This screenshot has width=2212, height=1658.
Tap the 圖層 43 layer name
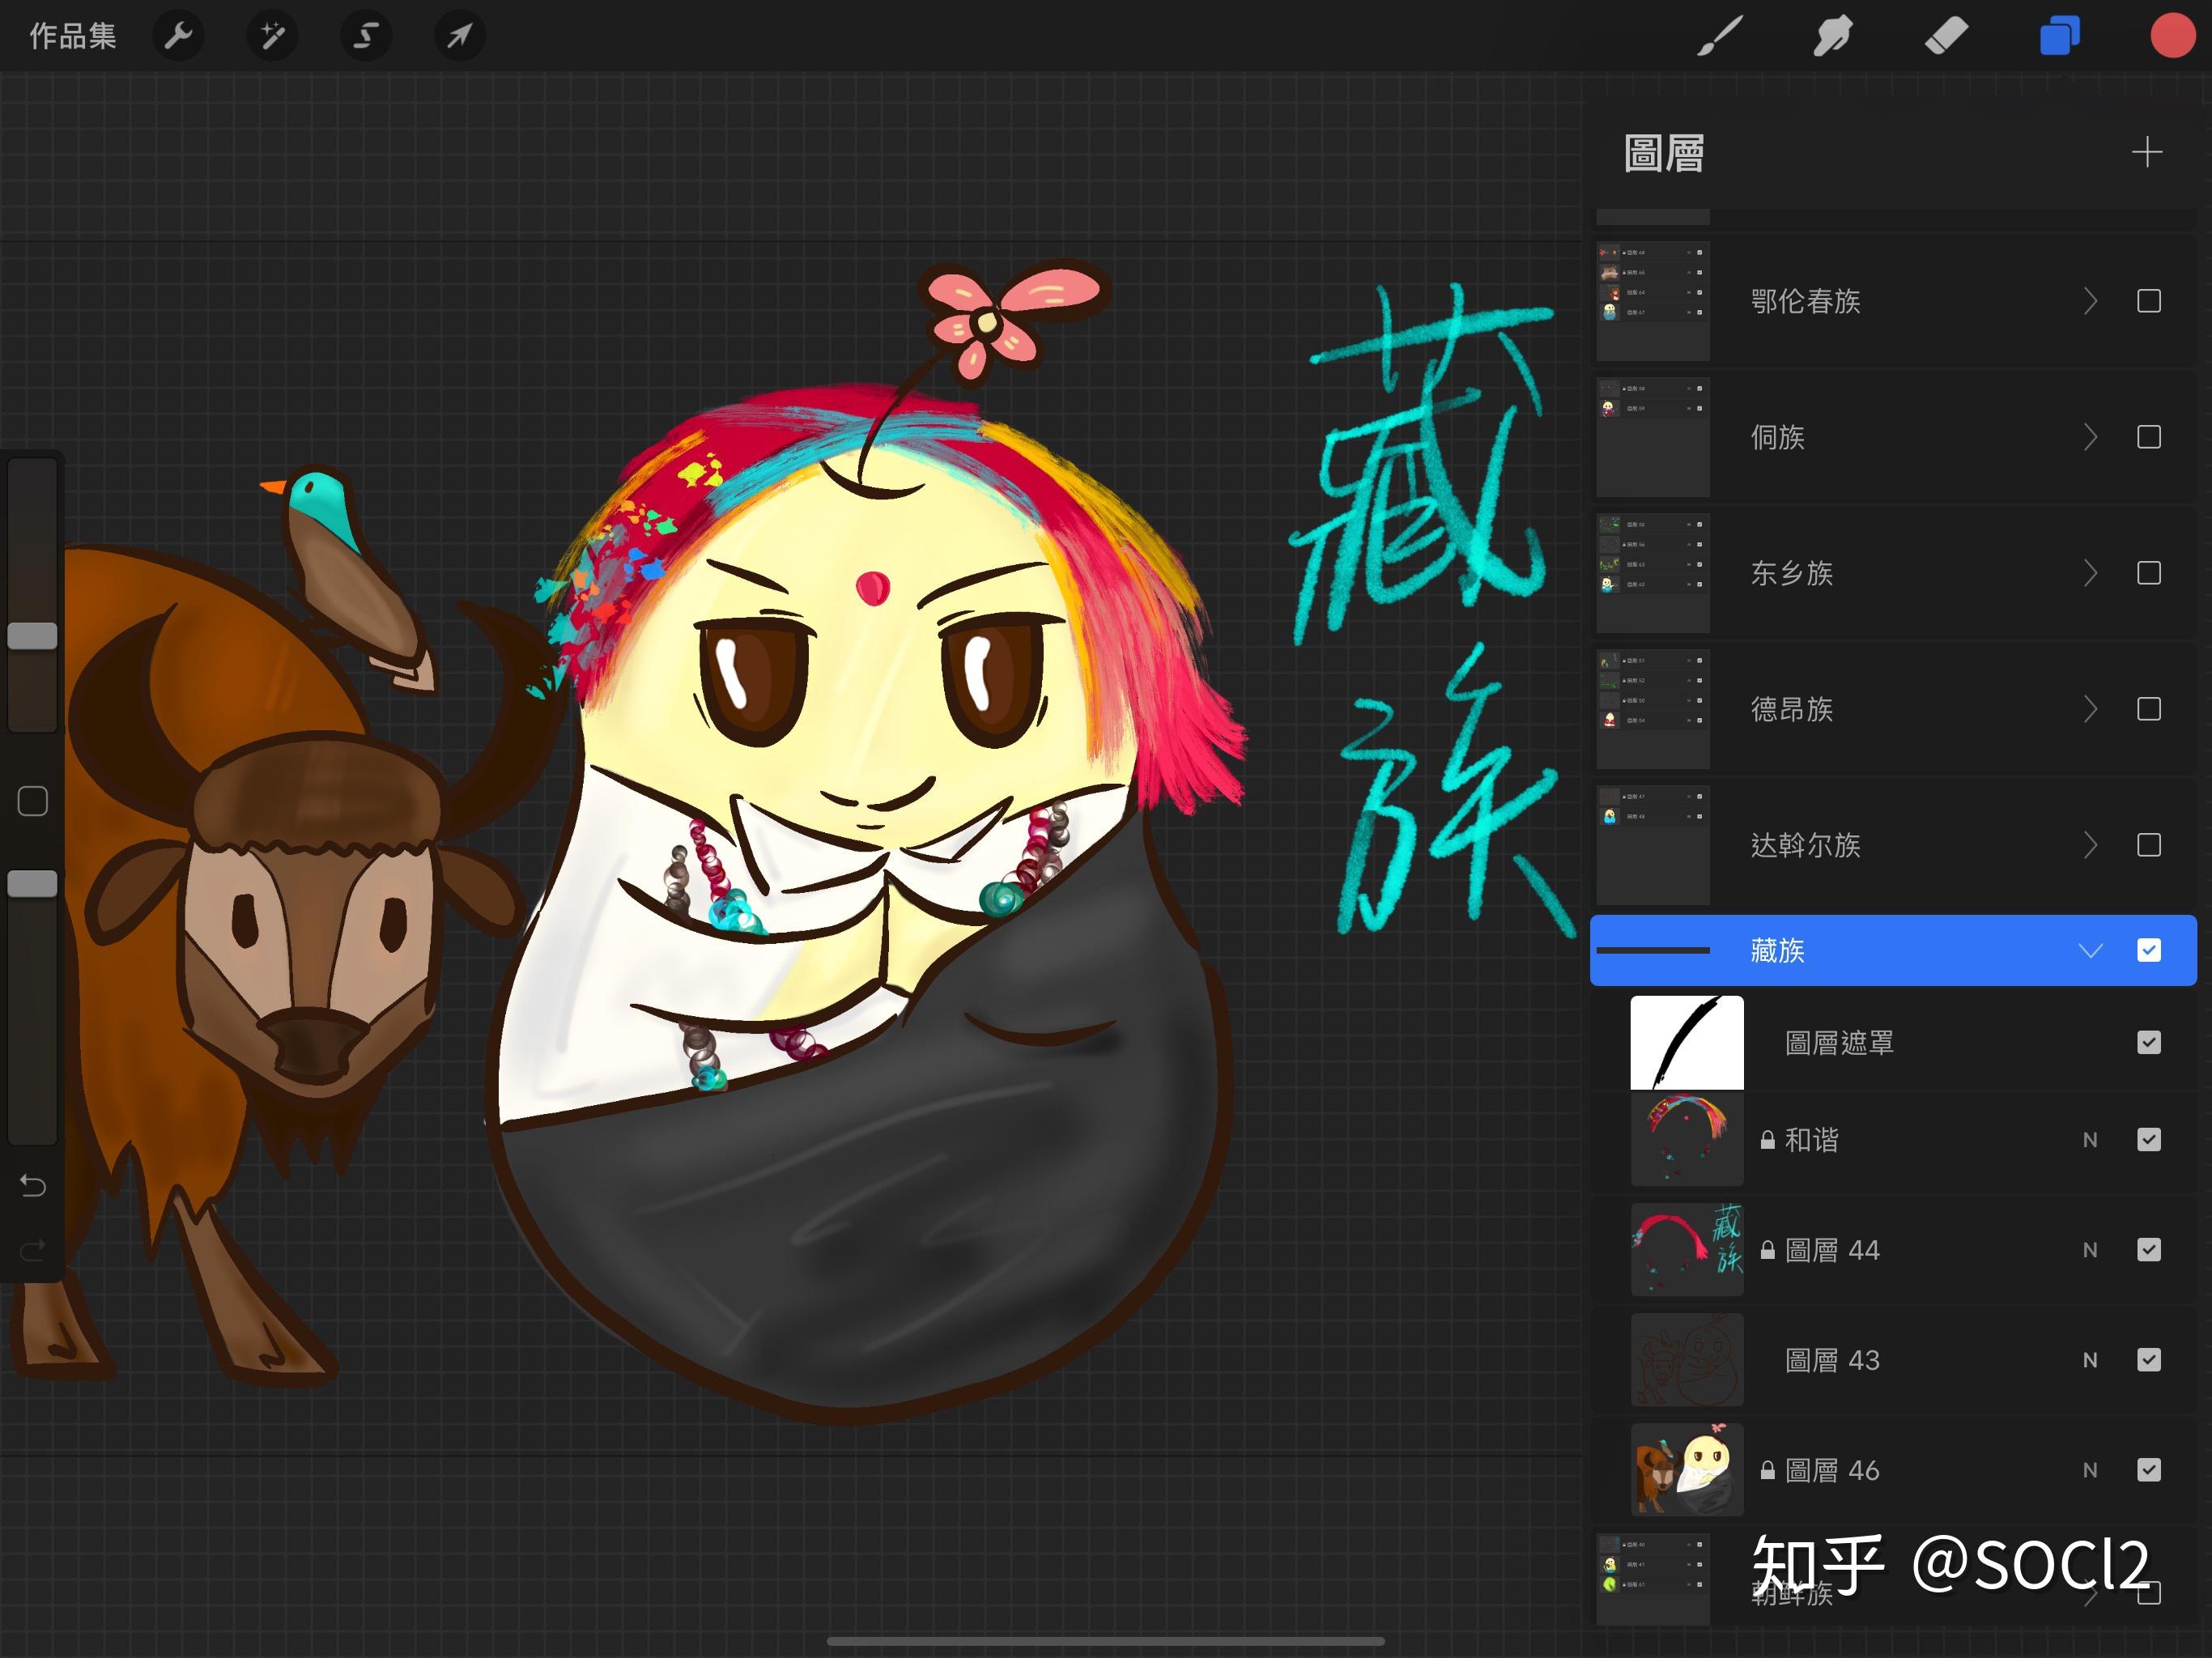(x=1832, y=1360)
